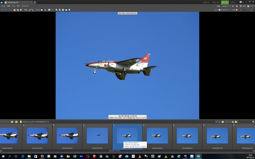Open VLC cone icon on taskbar
This screenshot has width=255, height=159.
click(140, 156)
